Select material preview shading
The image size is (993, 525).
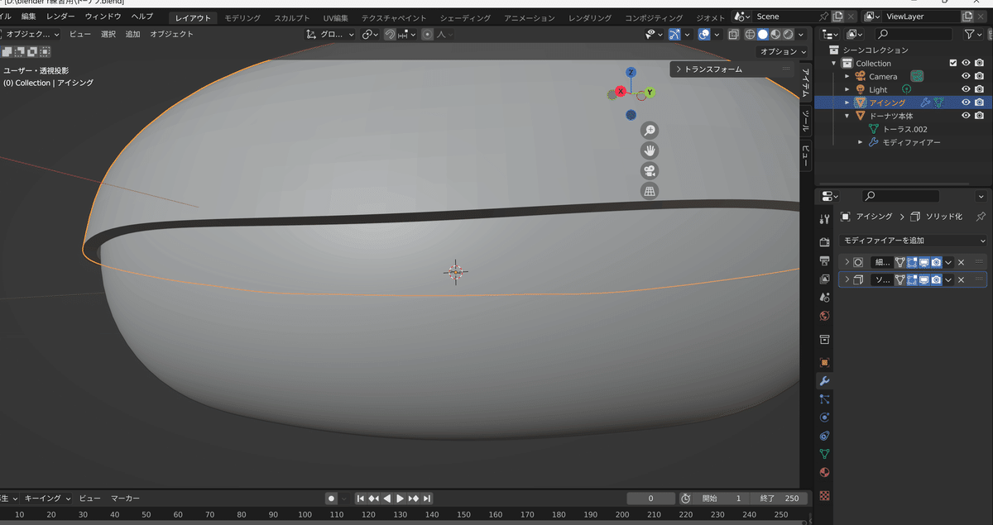pyautogui.click(x=776, y=35)
